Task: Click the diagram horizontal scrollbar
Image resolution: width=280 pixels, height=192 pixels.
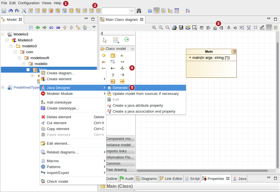Action: tap(202, 171)
